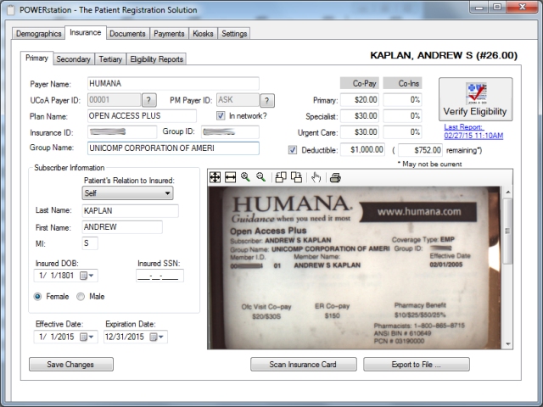Select the Primary insurance tab
Image resolution: width=543 pixels, height=407 pixels.
36,59
